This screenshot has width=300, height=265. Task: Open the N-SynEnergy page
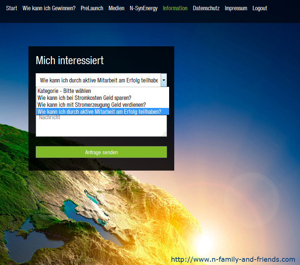tap(144, 8)
